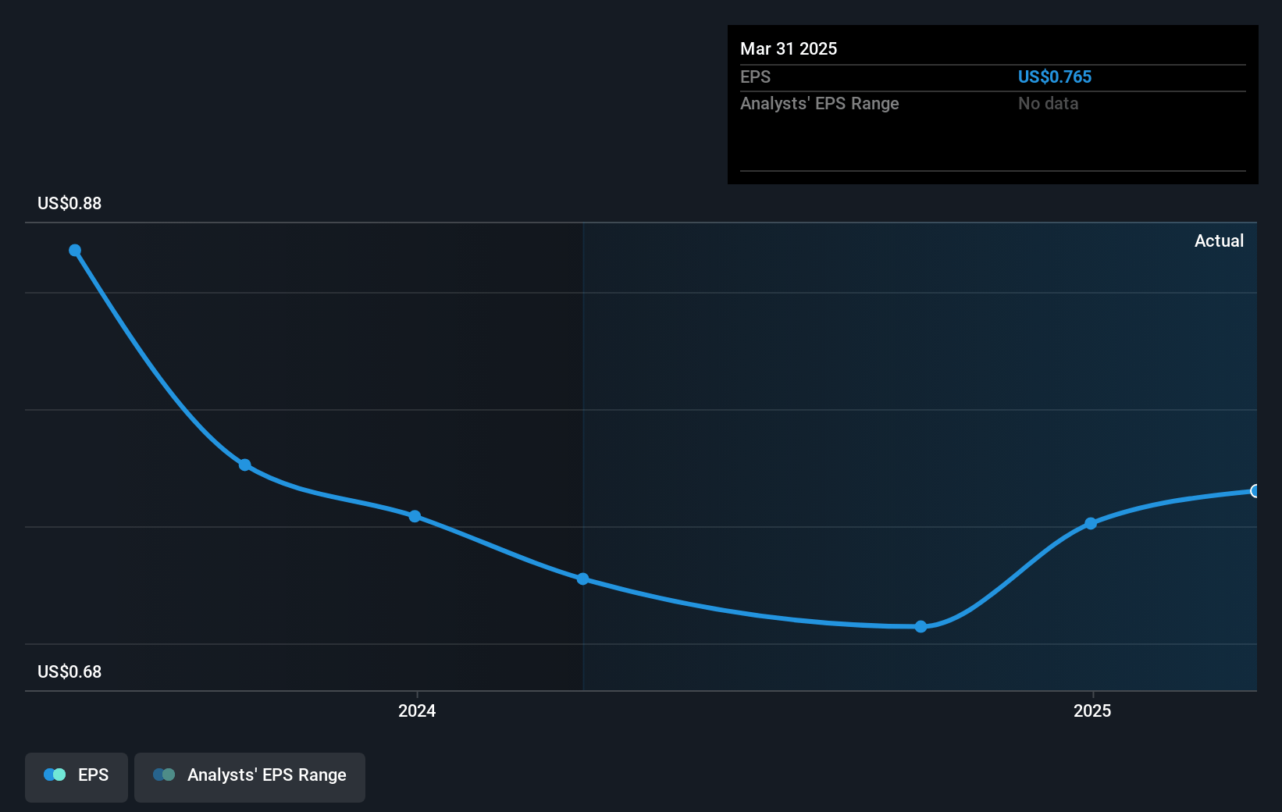The image size is (1282, 812).
Task: Click the EPS data point above the 2025 label
Action: (x=1091, y=523)
